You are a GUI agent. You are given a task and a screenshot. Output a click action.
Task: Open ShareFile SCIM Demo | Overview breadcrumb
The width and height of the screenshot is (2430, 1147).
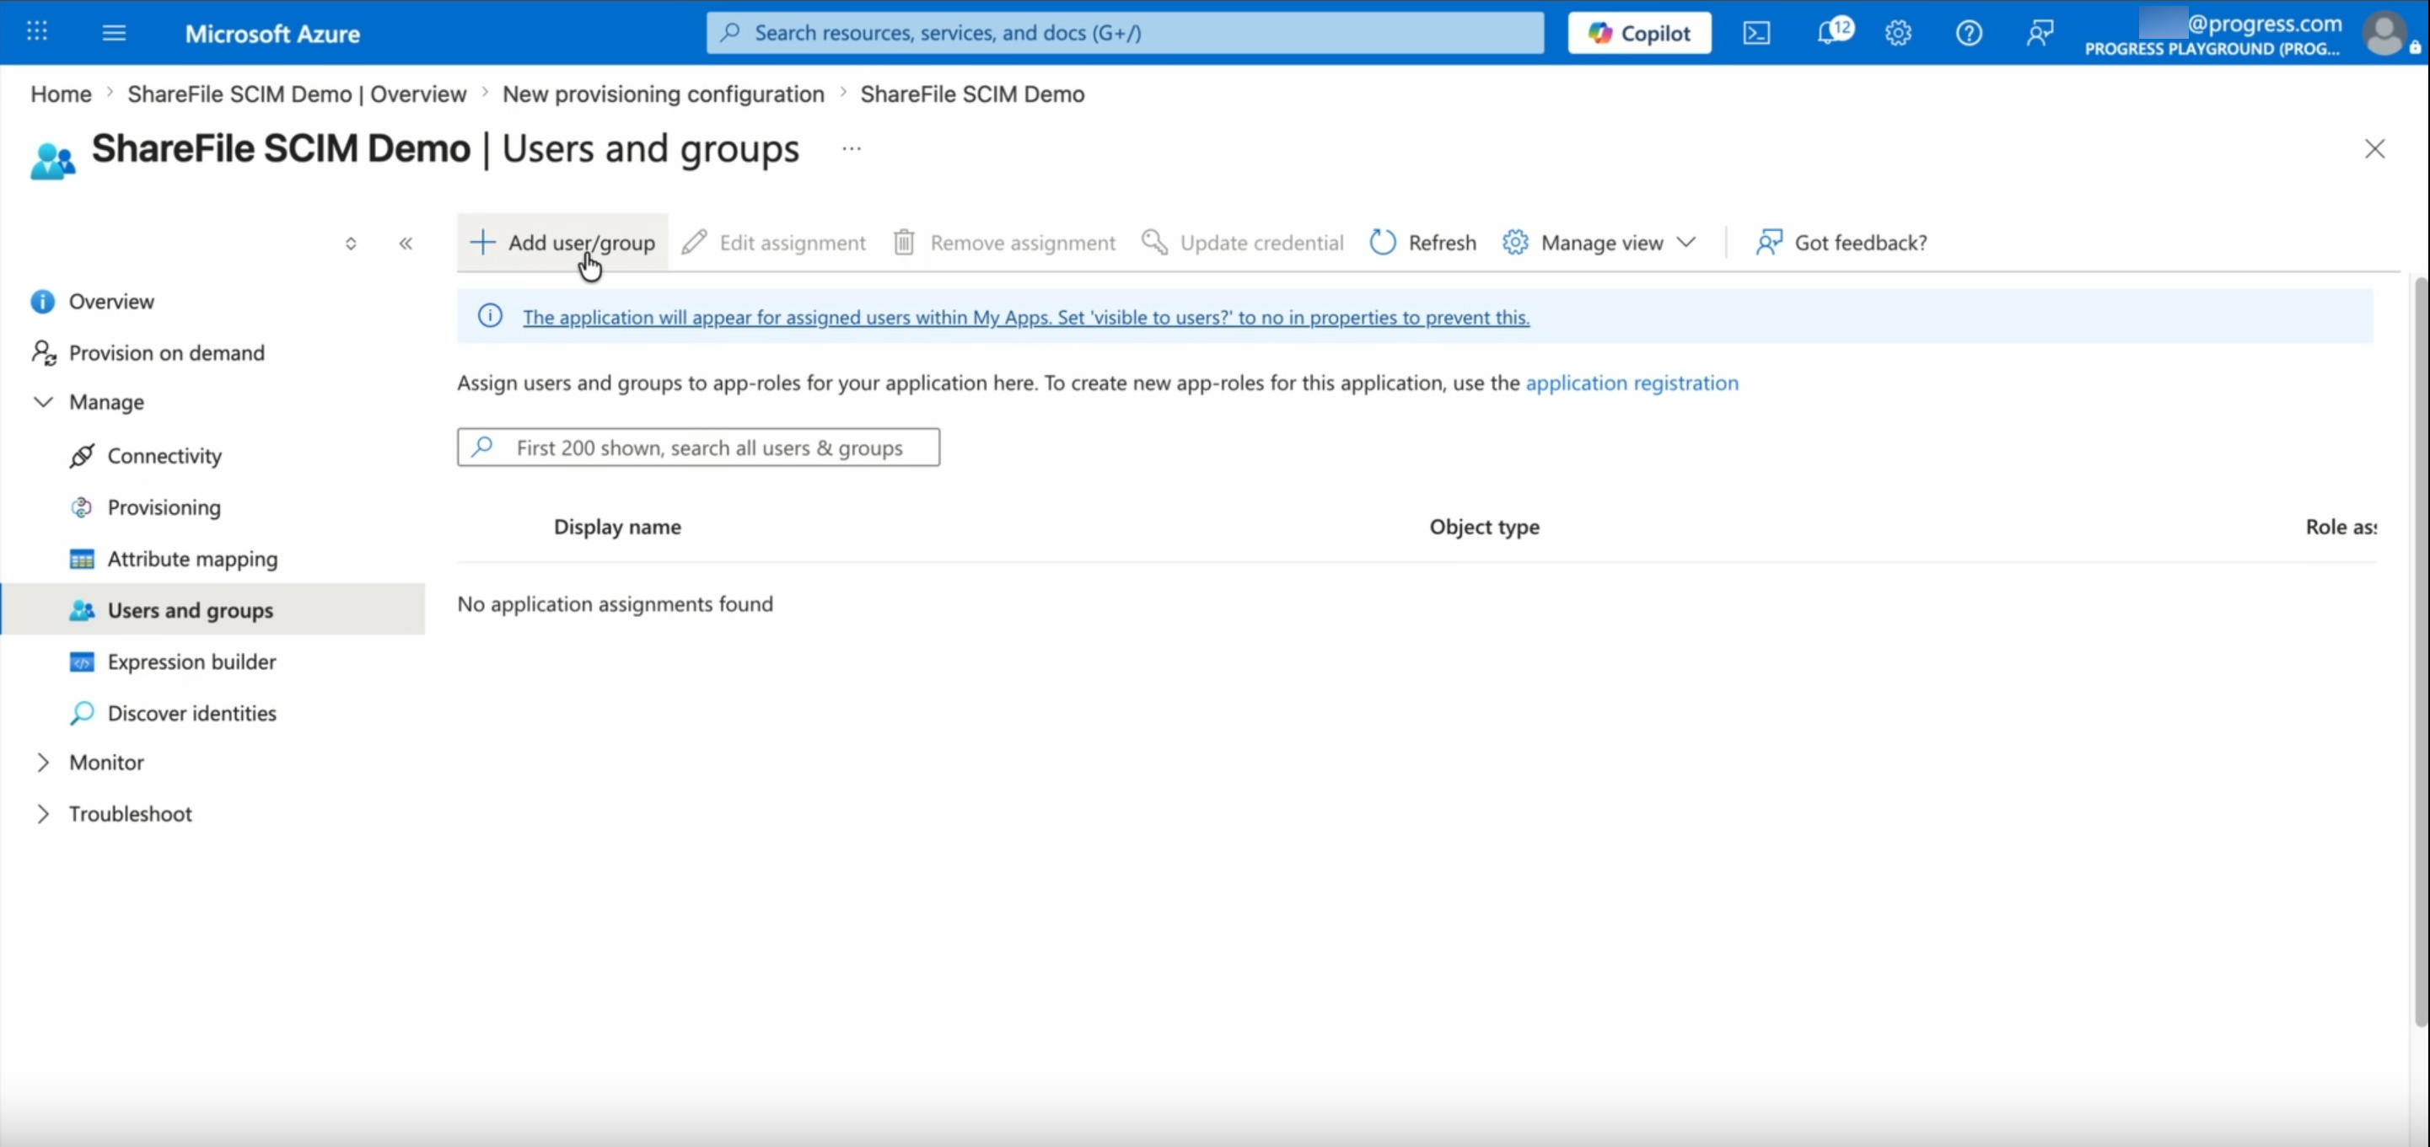click(297, 94)
